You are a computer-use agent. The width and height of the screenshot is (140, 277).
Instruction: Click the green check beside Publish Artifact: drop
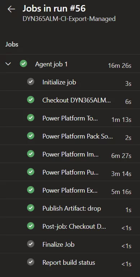(31, 208)
